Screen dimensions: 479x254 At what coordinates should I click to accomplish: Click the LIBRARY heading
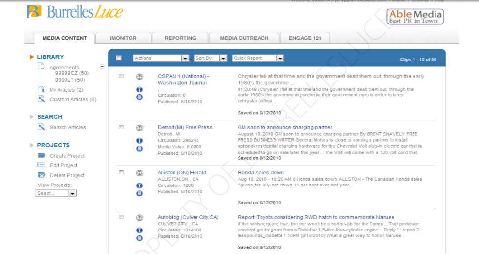[x=50, y=57]
